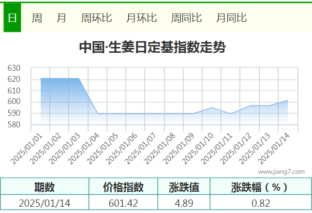This screenshot has width=312, height=213.
Task: Click the 2025/01/14 data point on chart
Action: tap(288, 100)
